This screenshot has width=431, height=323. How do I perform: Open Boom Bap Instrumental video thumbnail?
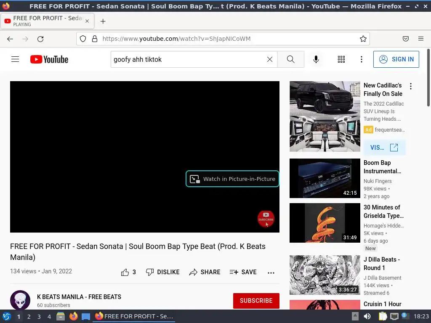point(325,178)
